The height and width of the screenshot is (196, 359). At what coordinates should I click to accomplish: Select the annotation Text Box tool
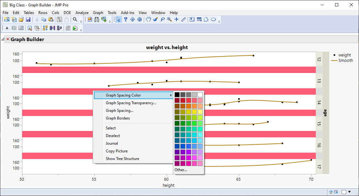[x=191, y=19]
